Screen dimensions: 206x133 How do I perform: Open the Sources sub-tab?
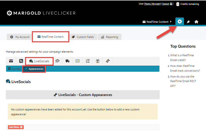pos(14,69)
